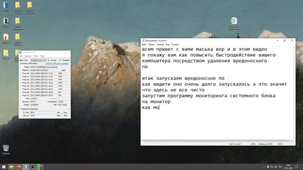Image resolution: width=303 pixels, height=170 pixels.
Task: Select the Recycle Bin desktop icon
Action: coord(6,150)
